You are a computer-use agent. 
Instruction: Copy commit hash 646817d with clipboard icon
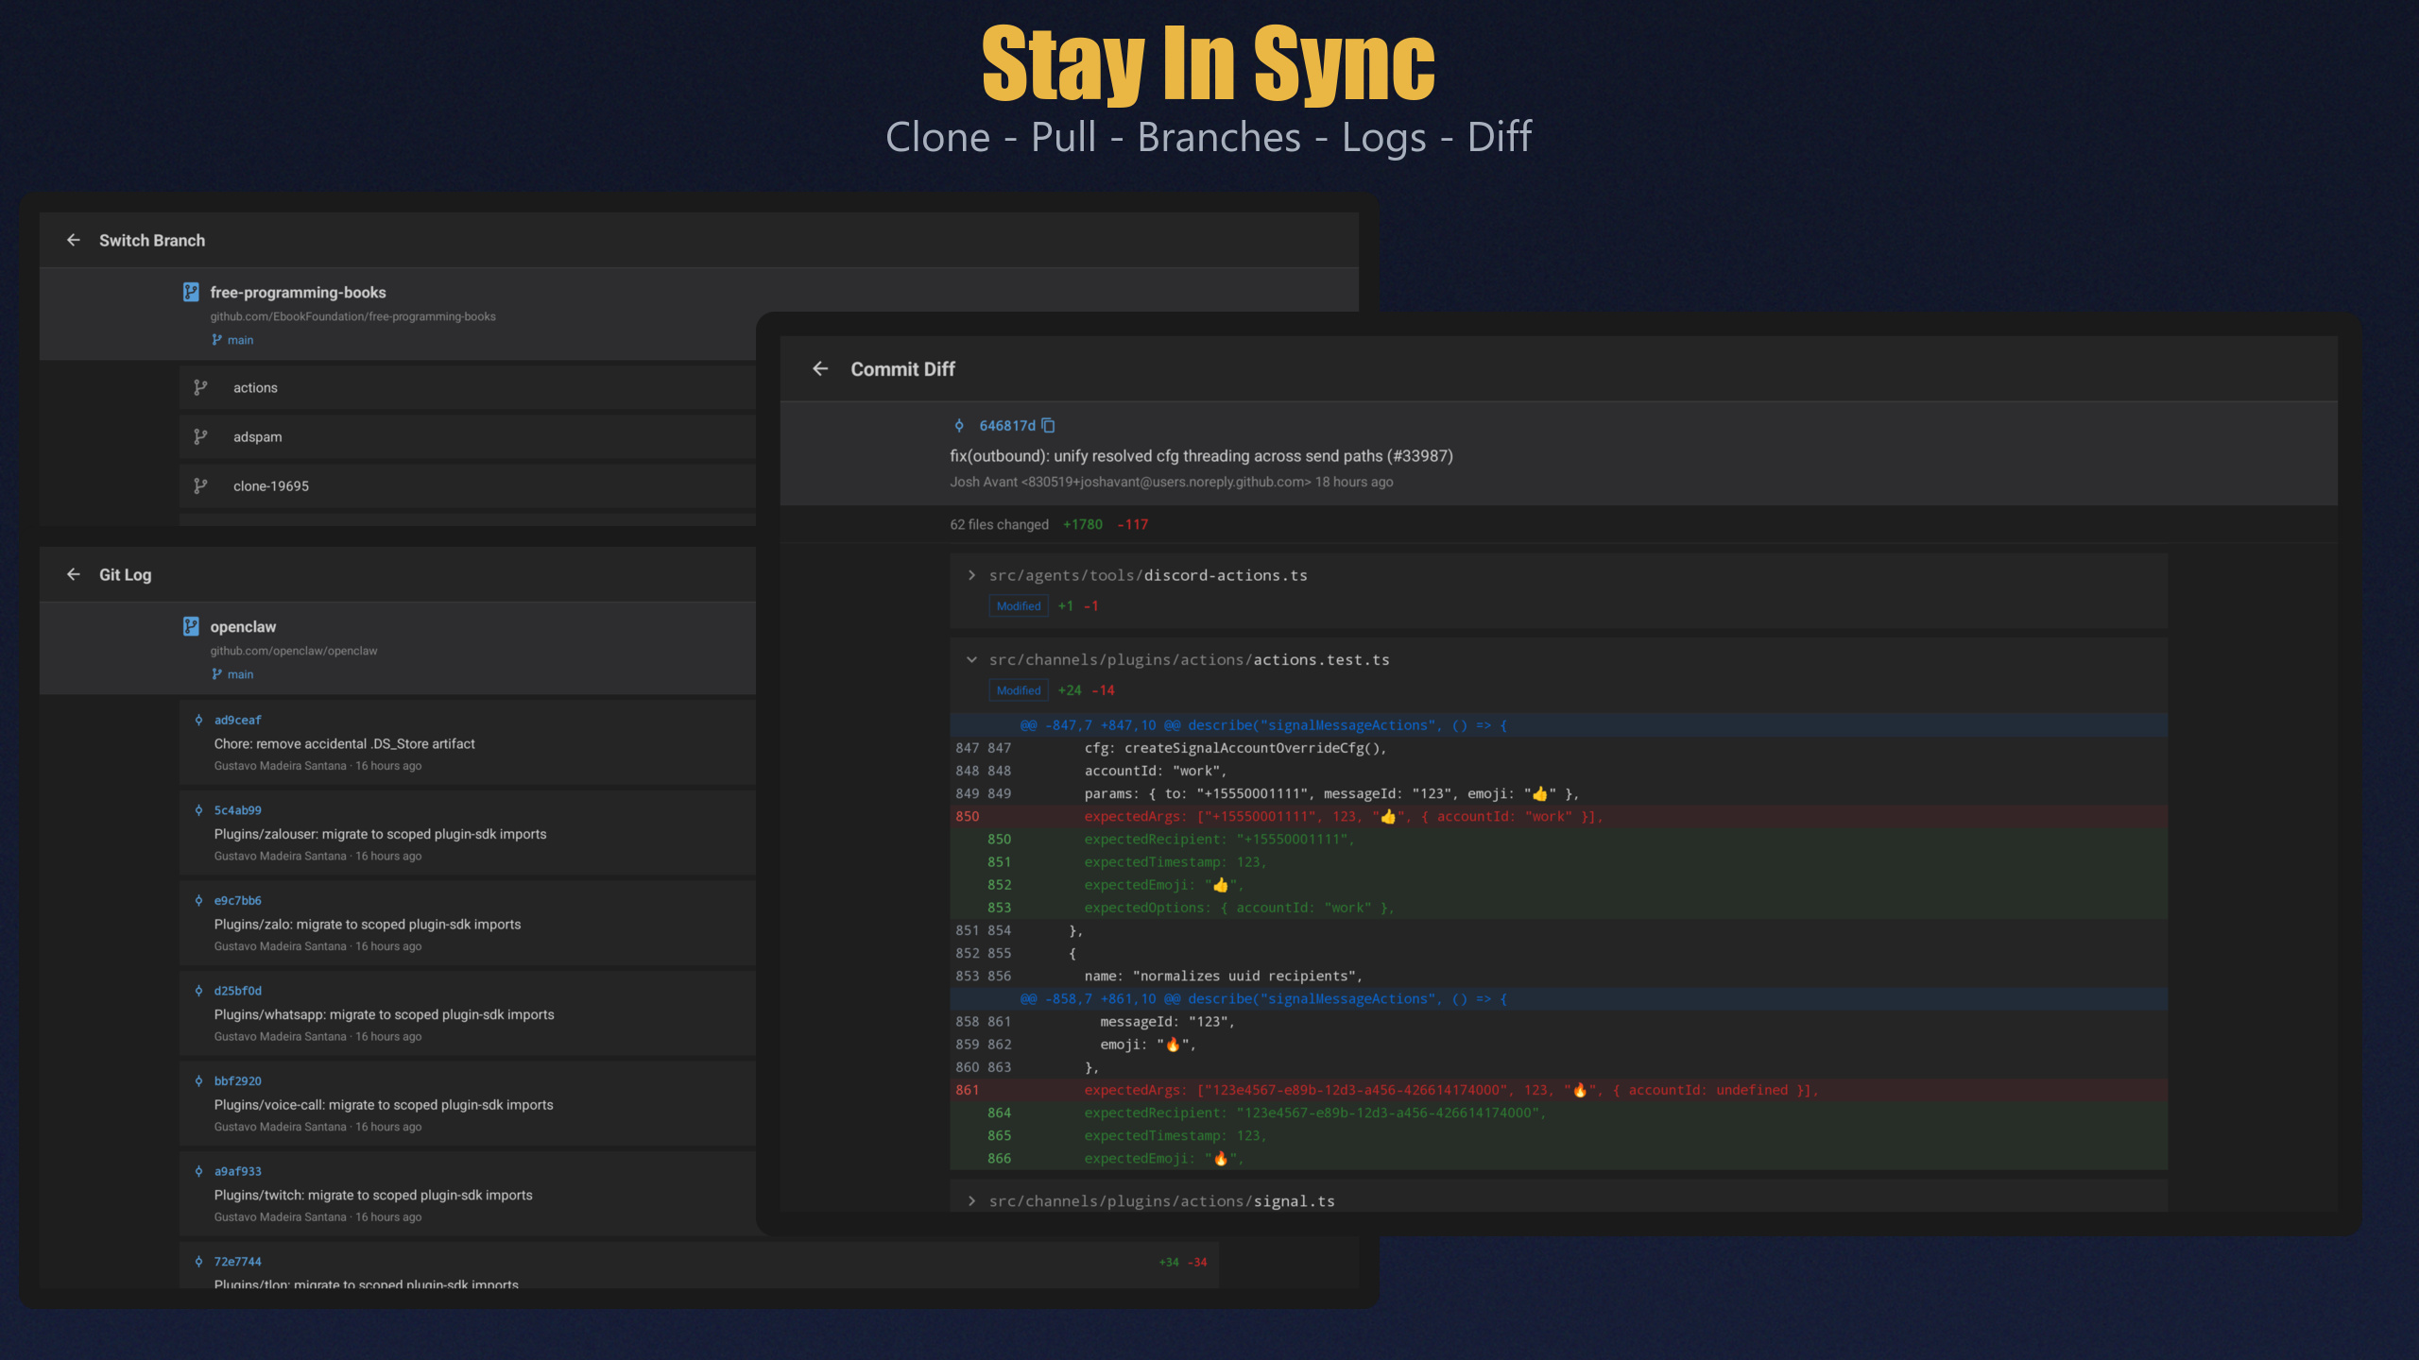[x=1048, y=426]
